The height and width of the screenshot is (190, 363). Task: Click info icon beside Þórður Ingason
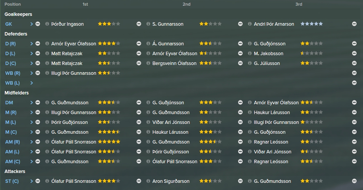click(47, 24)
